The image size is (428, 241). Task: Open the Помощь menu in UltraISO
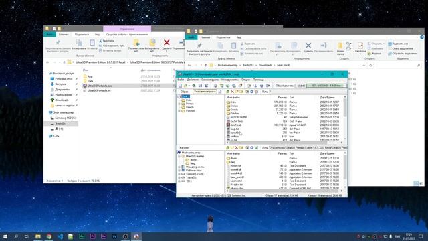258,80
